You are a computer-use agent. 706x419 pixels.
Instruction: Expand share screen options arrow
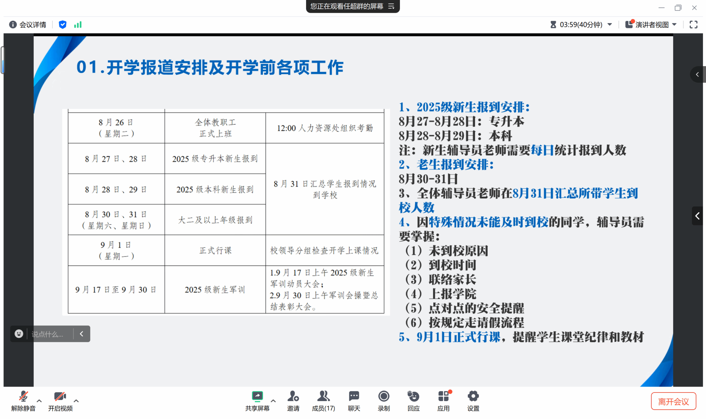coord(273,401)
